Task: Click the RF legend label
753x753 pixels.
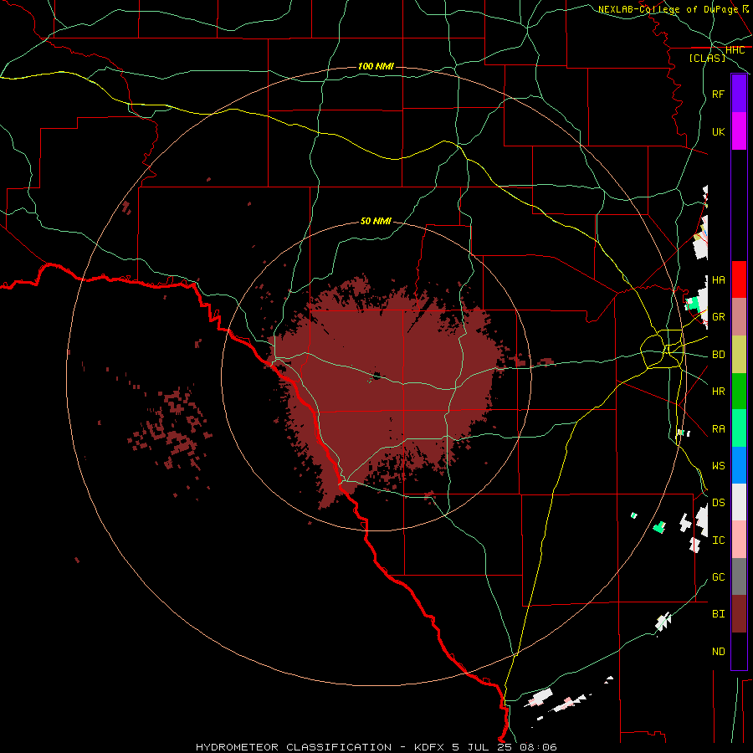Action: point(718,94)
